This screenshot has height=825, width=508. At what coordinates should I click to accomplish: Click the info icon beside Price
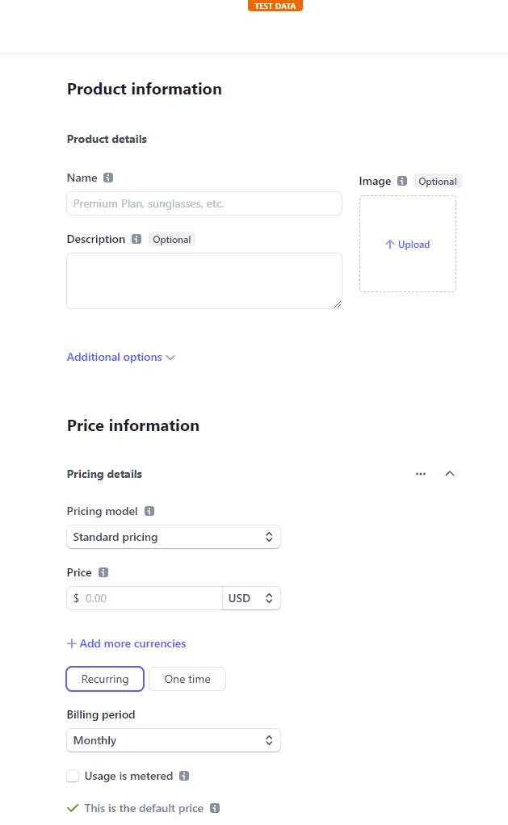(103, 572)
